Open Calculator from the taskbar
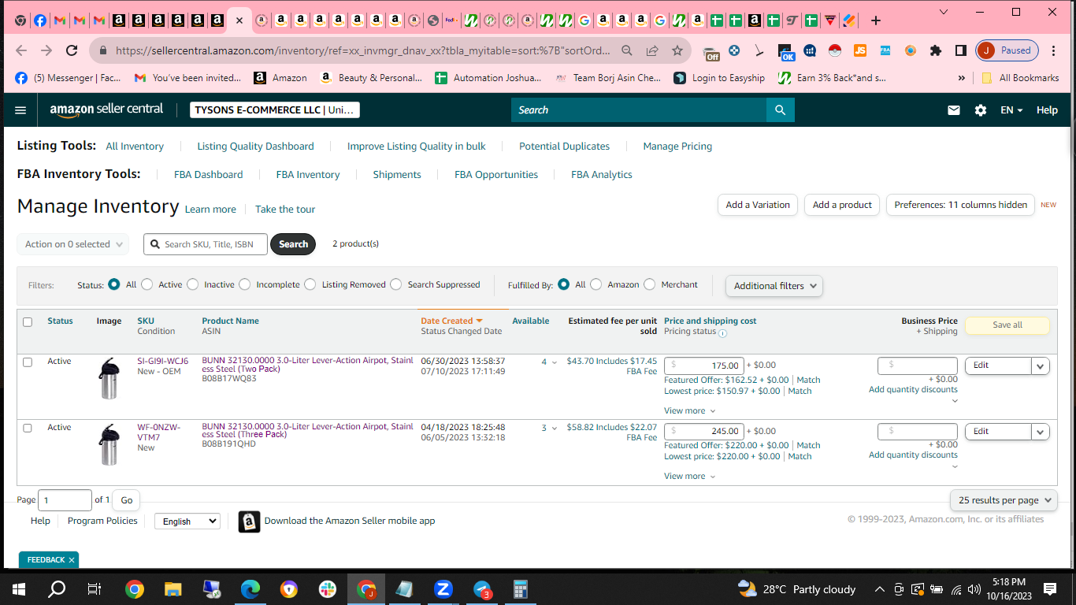The height and width of the screenshot is (605, 1076). tap(520, 588)
